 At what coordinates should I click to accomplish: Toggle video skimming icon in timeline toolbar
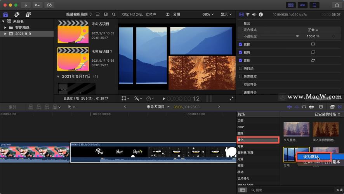click(x=289, y=107)
